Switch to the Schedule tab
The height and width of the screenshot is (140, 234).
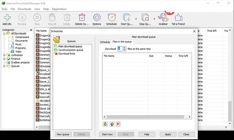[105, 42]
